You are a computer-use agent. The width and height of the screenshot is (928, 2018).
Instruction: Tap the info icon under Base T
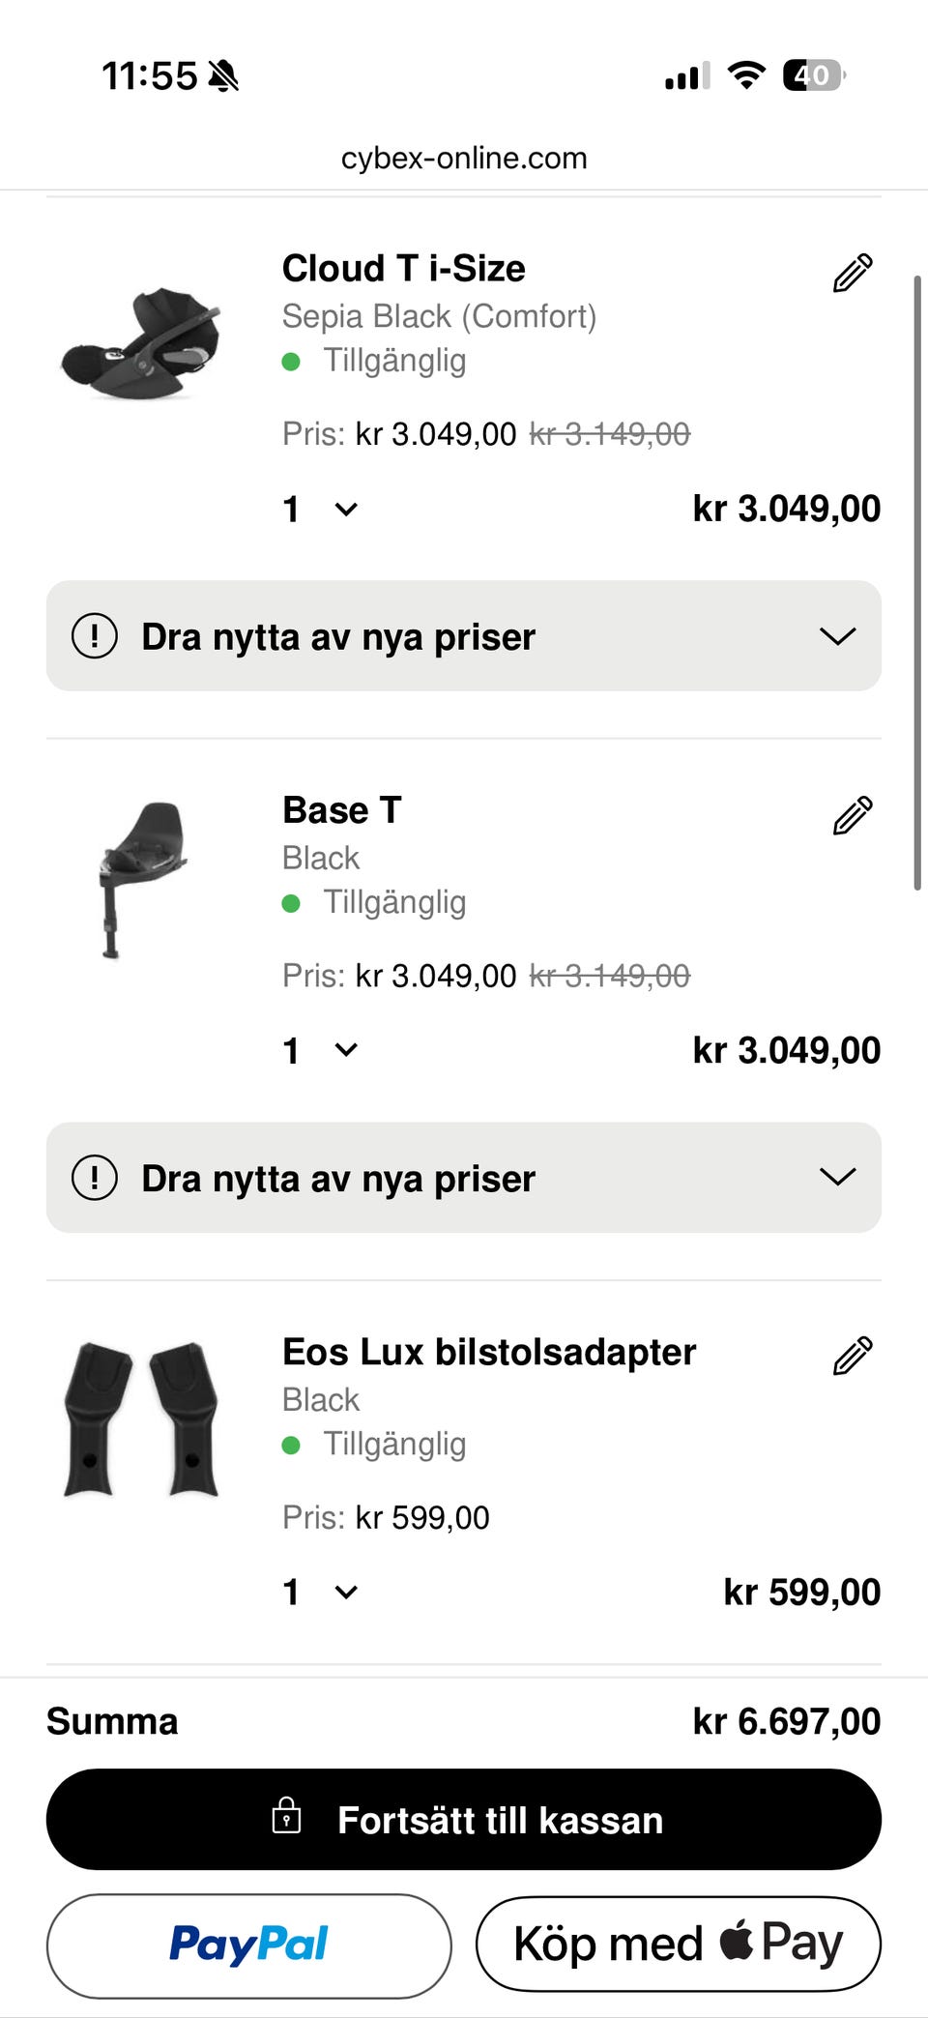pyautogui.click(x=95, y=1178)
